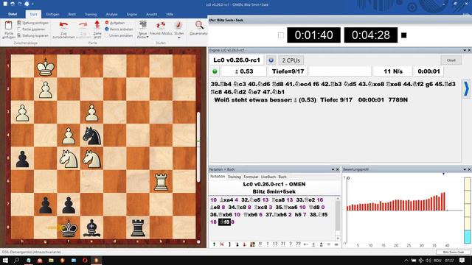Viewport: 472px width, 265px height.
Task: Activate the Freund-Modus icon
Action: pyautogui.click(x=161, y=25)
